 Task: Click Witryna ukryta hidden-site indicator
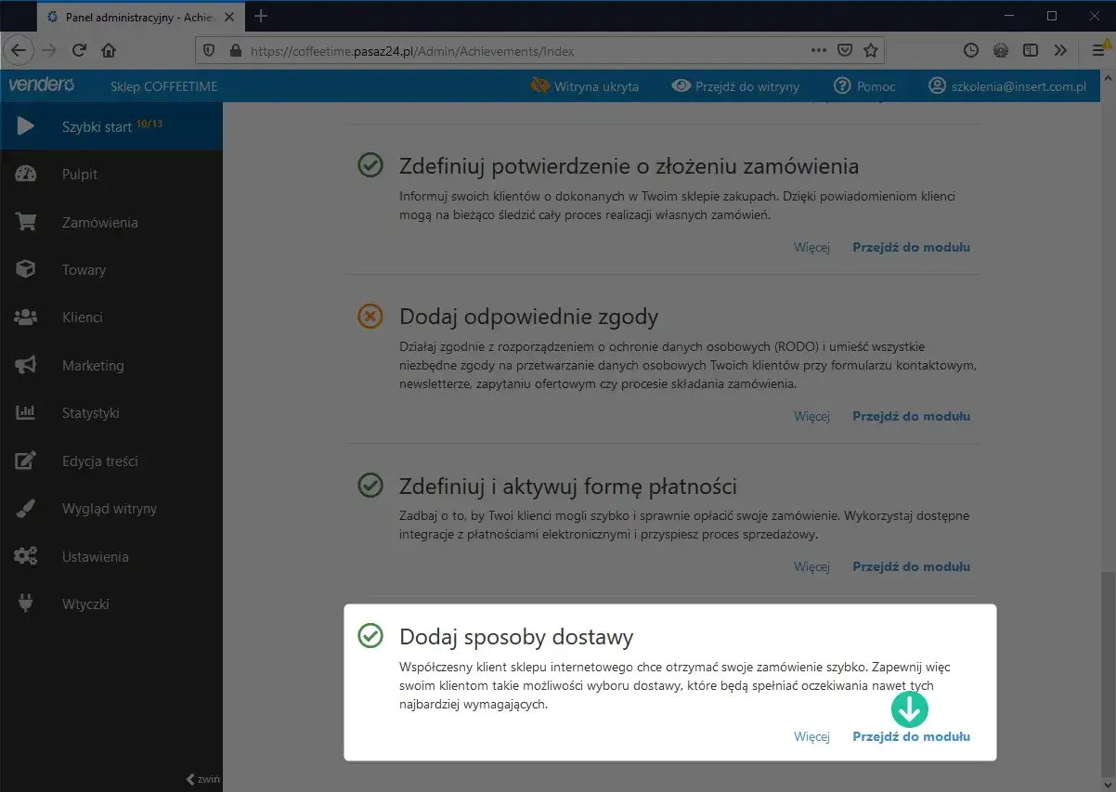[585, 86]
